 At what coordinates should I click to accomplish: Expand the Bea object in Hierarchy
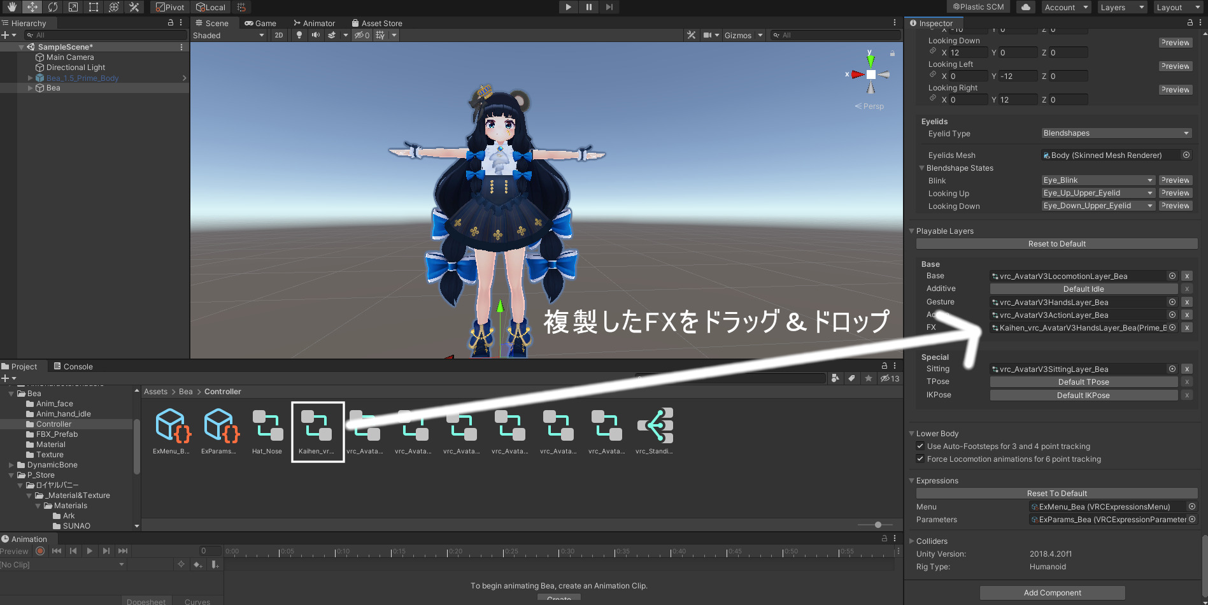30,88
